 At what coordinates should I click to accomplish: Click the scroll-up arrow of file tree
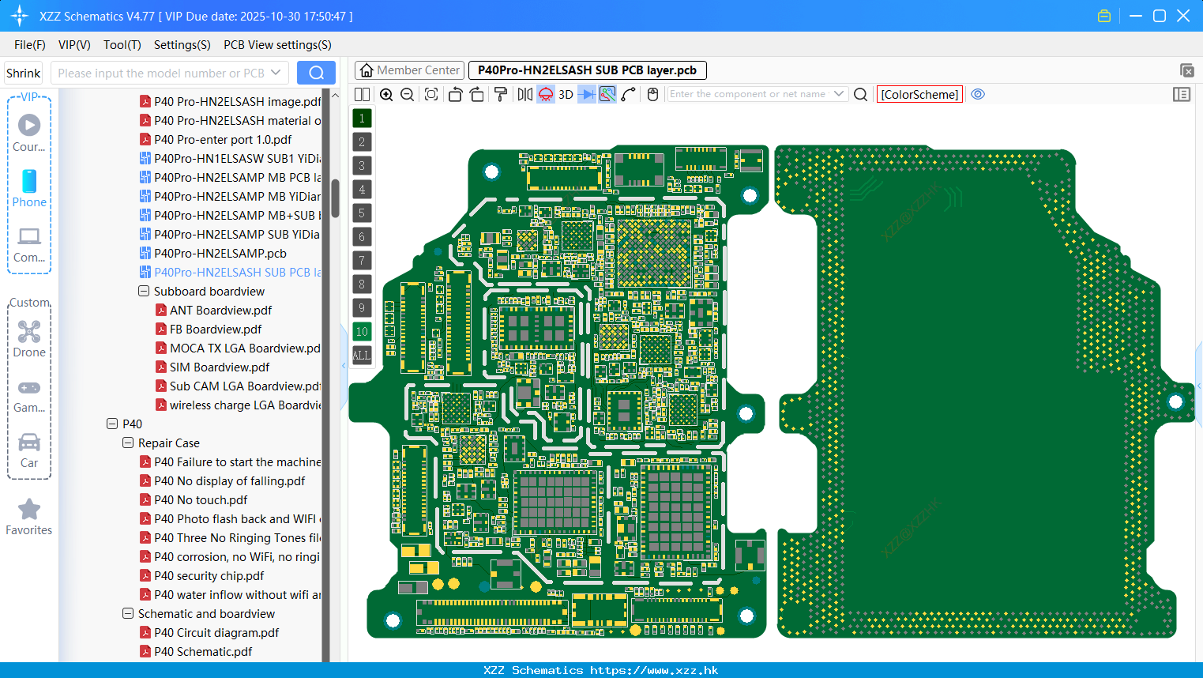[335, 95]
